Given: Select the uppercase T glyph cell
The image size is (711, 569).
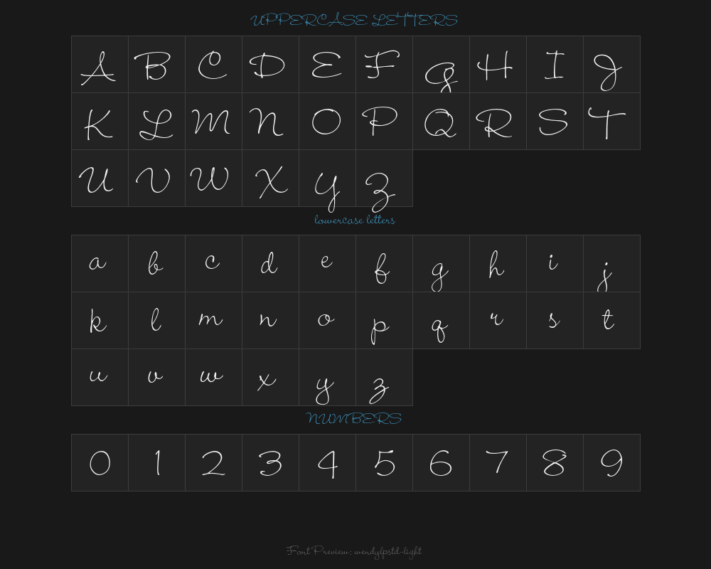Looking at the screenshot, I should tap(611, 122).
